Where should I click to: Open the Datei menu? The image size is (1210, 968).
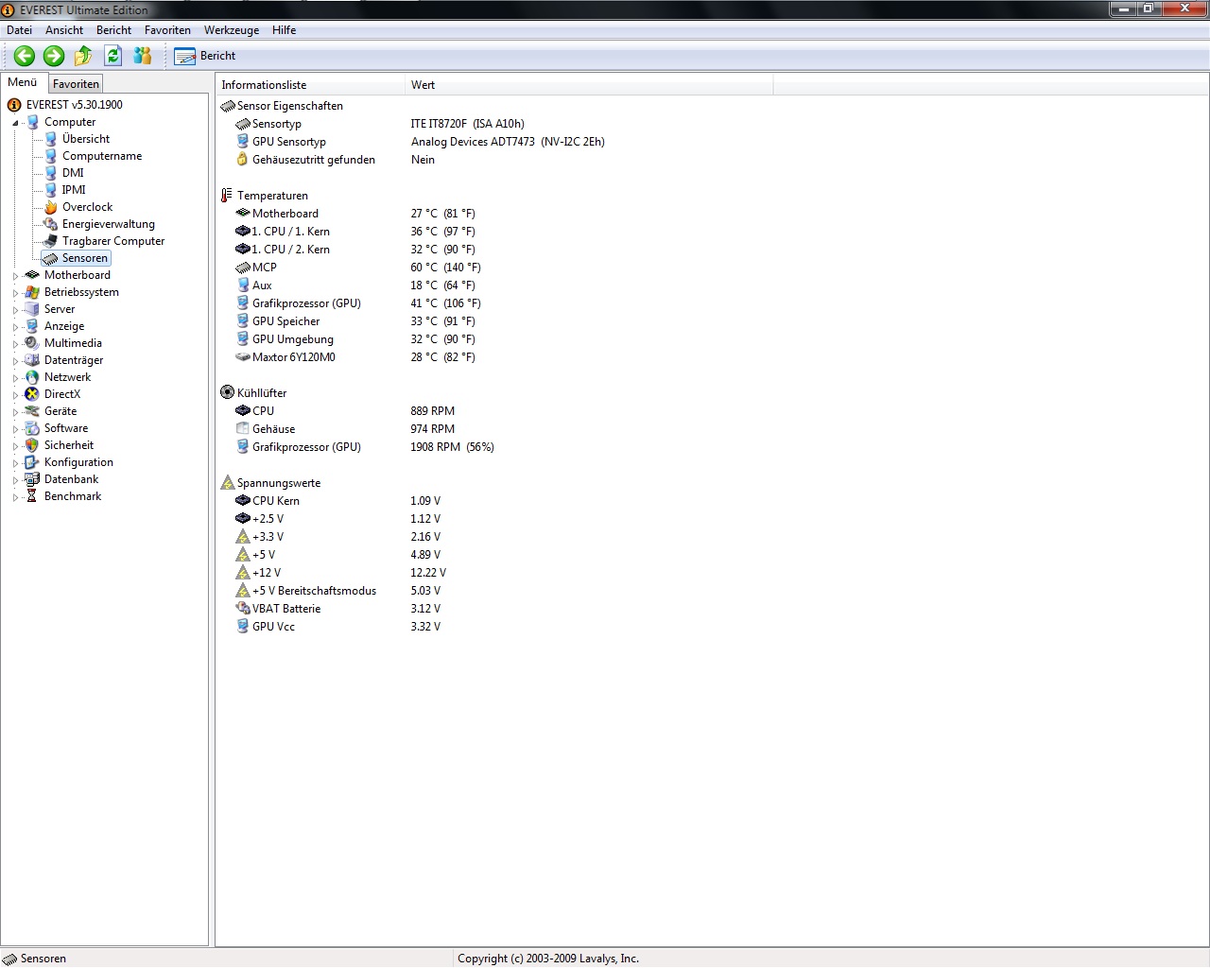(19, 30)
